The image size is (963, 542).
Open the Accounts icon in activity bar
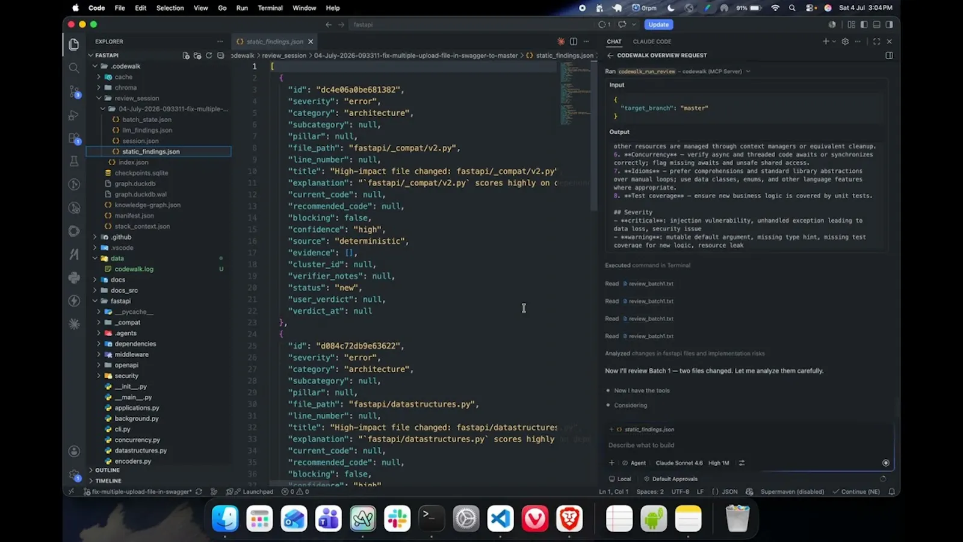74,451
